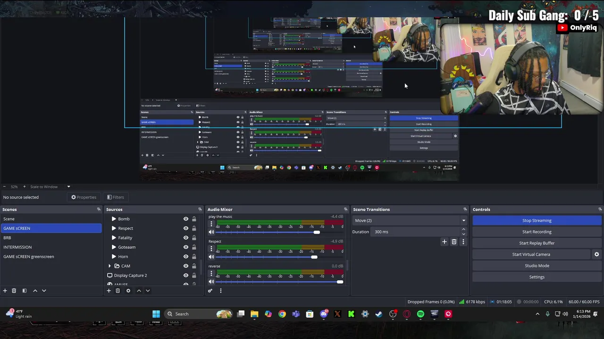The width and height of the screenshot is (604, 339).
Task: Move scene up in the Scenes toolbar
Action: tap(35, 291)
